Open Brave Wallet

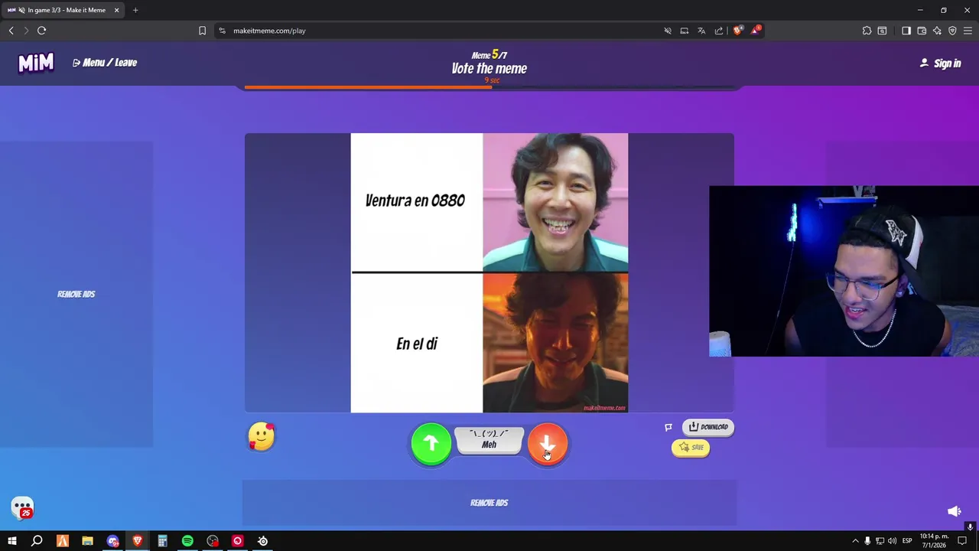click(x=922, y=31)
